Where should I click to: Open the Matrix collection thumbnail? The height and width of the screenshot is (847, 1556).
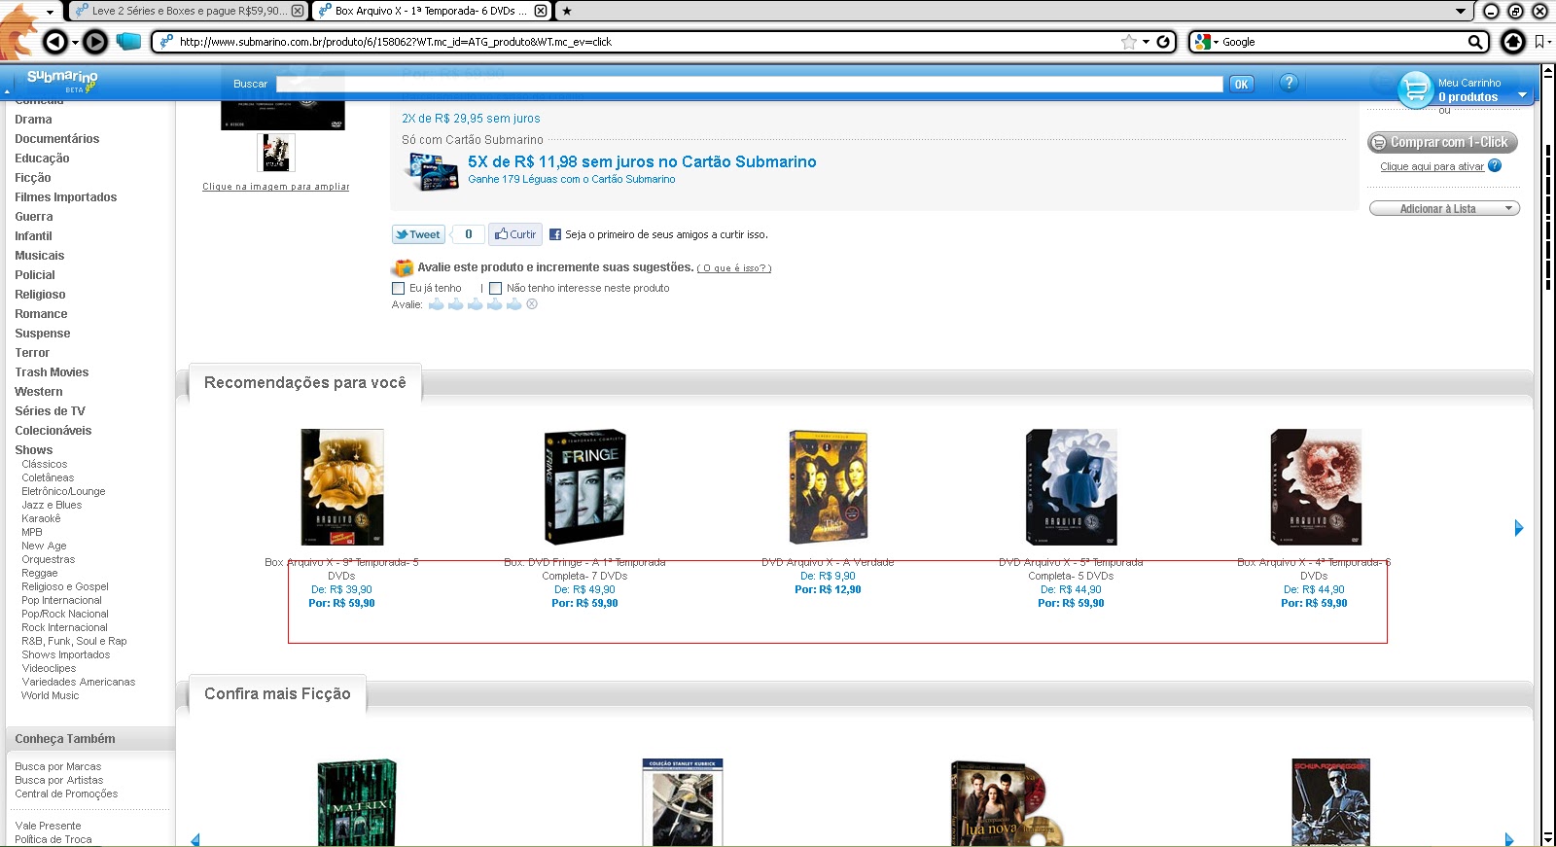pos(357,802)
